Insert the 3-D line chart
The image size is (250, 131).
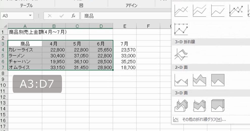pos(181,54)
